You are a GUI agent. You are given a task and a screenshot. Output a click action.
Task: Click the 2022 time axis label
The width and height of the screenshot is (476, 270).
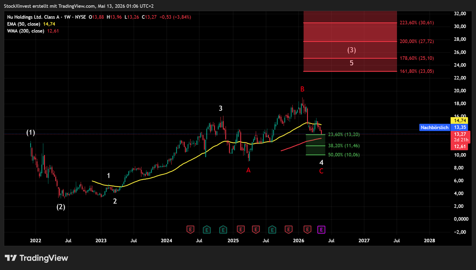pyautogui.click(x=35, y=240)
